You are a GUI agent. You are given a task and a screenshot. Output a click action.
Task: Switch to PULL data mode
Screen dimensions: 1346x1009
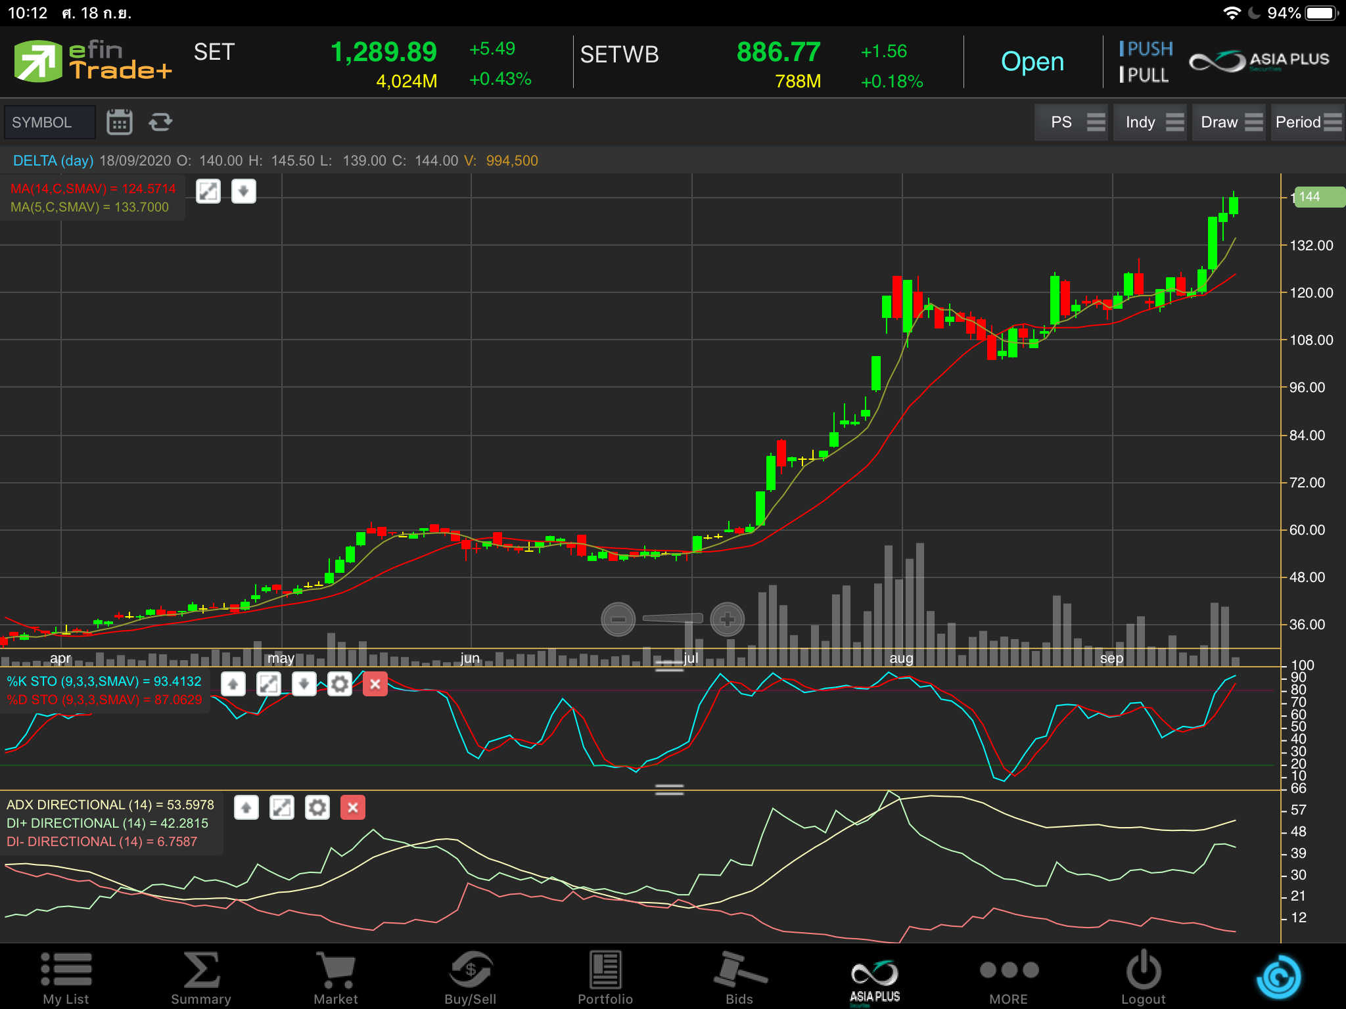coord(1144,76)
